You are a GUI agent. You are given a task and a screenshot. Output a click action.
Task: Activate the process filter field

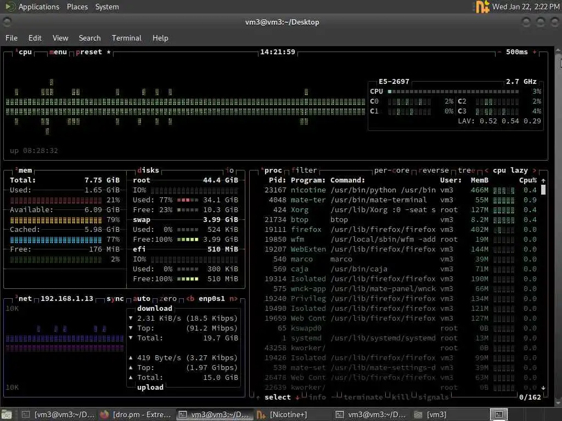coord(304,170)
